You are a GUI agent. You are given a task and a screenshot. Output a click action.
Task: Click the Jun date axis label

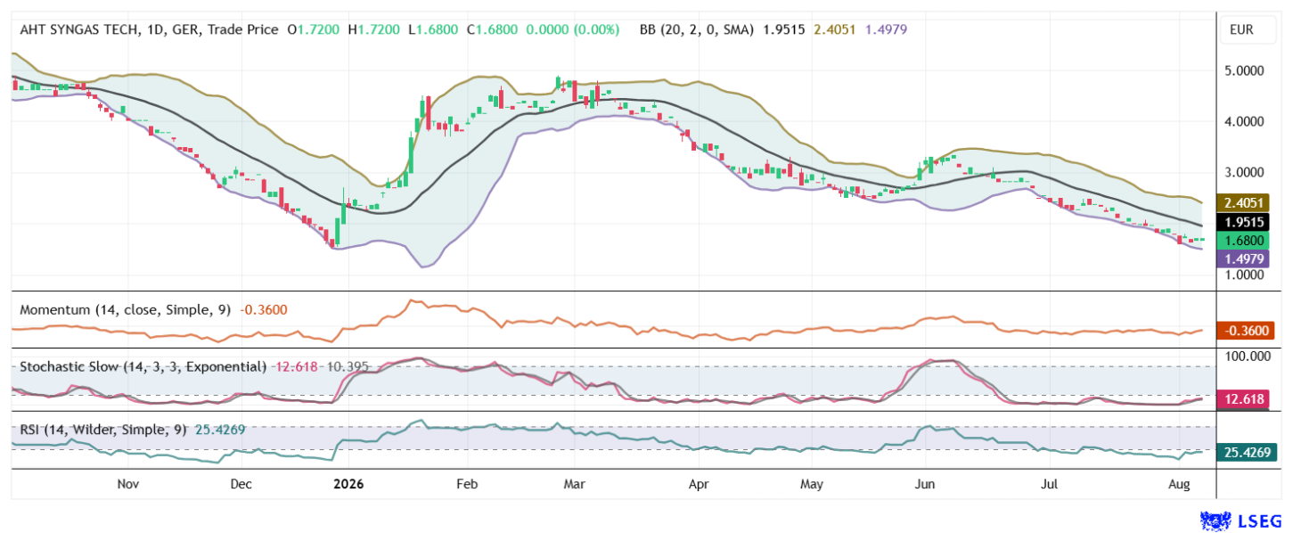925,485
